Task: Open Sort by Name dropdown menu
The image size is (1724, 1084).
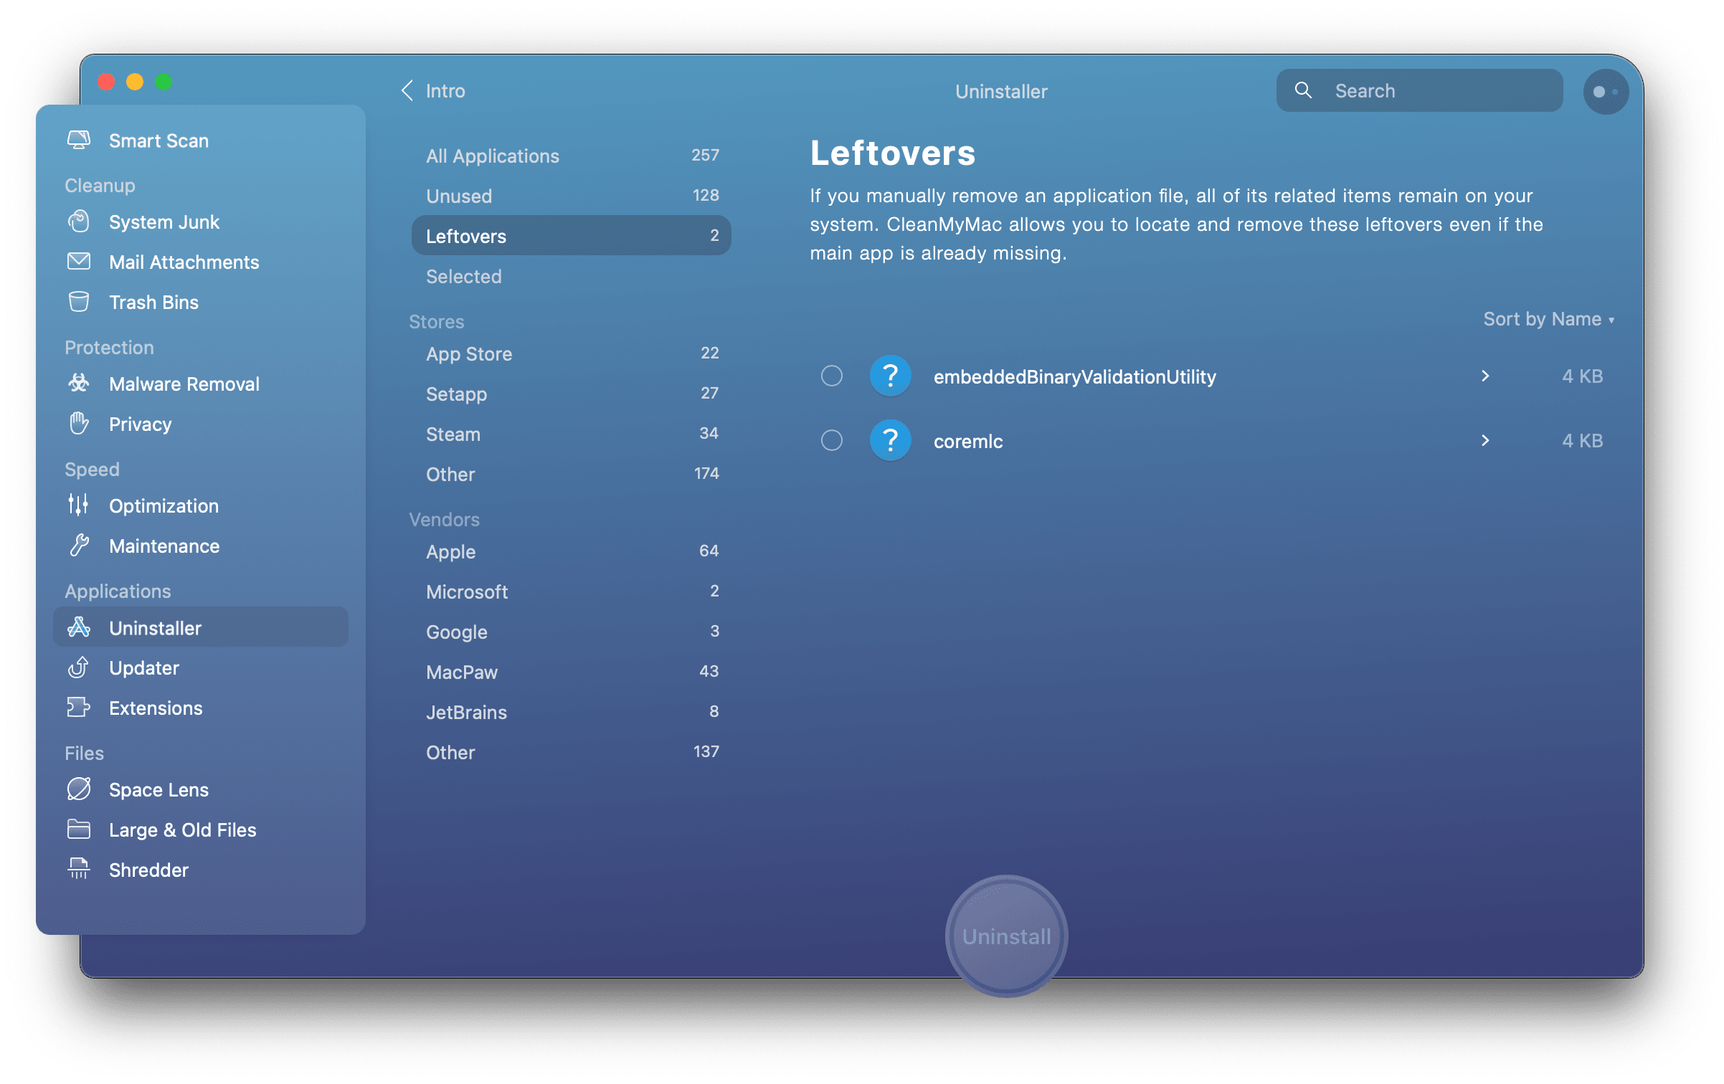Action: point(1545,317)
